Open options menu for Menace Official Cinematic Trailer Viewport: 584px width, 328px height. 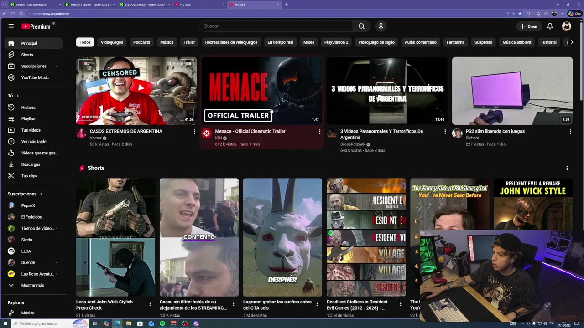(x=319, y=132)
